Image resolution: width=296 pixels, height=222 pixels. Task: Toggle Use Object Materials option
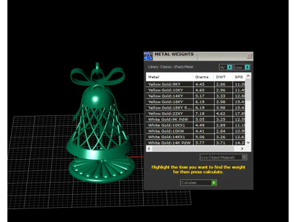(223, 157)
